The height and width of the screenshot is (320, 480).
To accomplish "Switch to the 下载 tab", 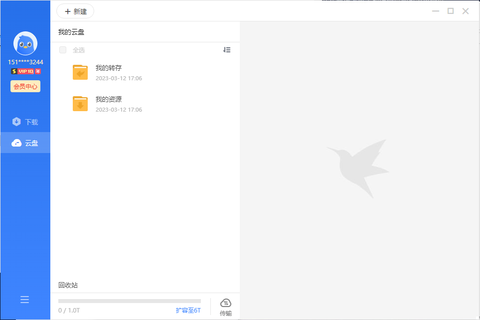I will (x=31, y=122).
